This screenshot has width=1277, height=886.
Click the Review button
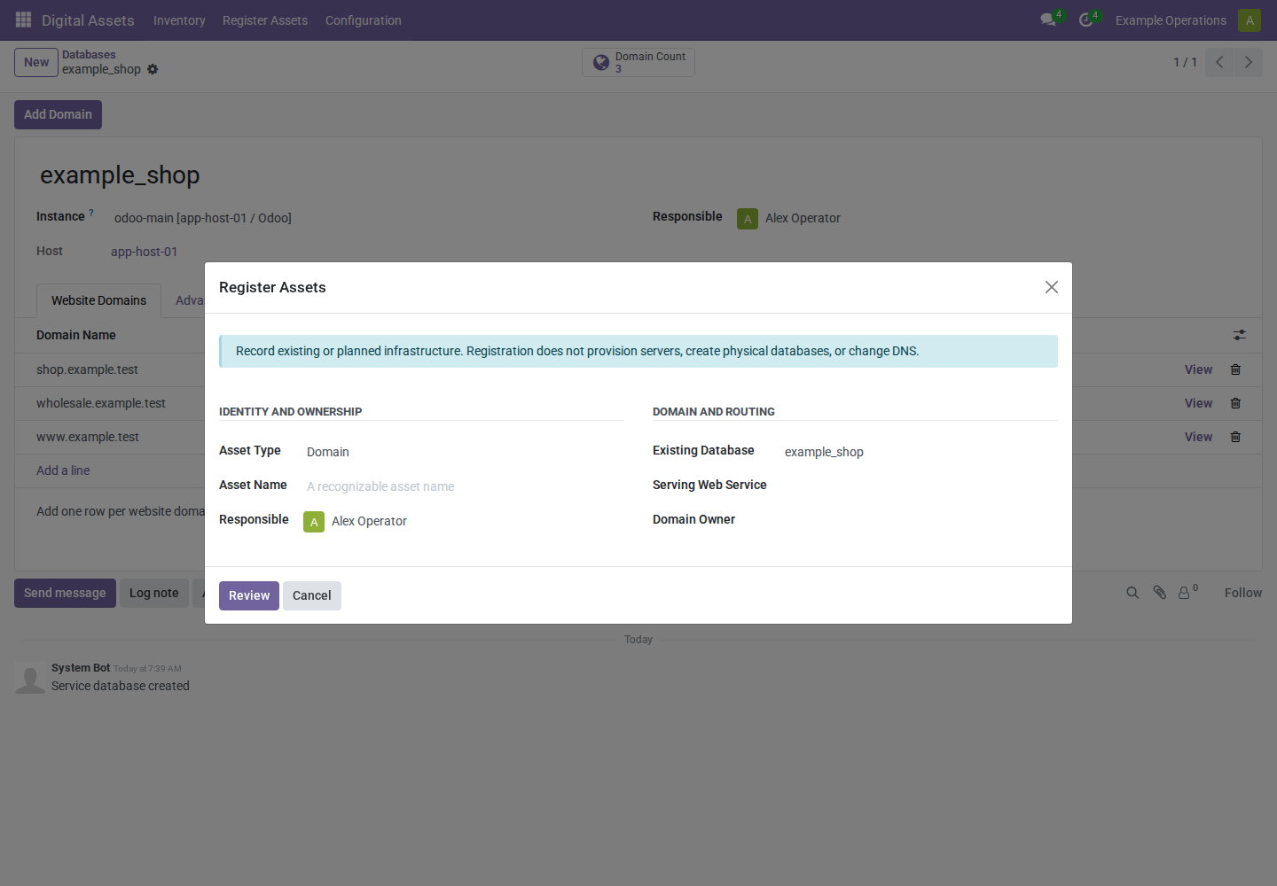249,595
